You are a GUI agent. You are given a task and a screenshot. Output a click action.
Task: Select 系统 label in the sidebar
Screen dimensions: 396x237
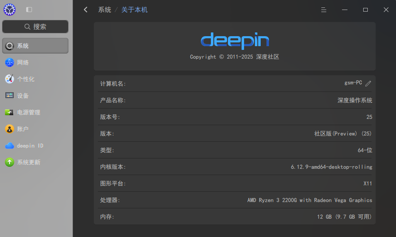point(23,46)
